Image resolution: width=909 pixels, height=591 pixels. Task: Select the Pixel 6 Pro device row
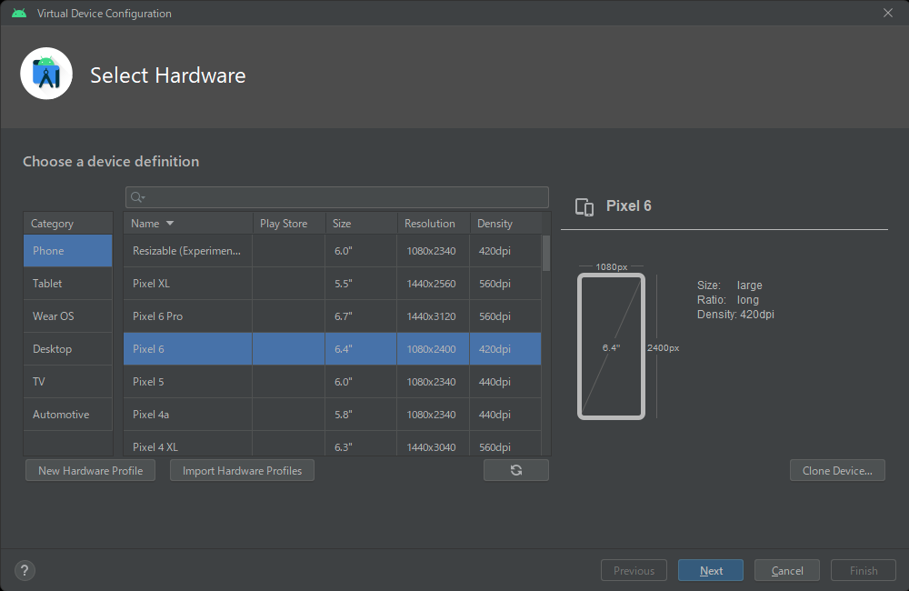332,316
